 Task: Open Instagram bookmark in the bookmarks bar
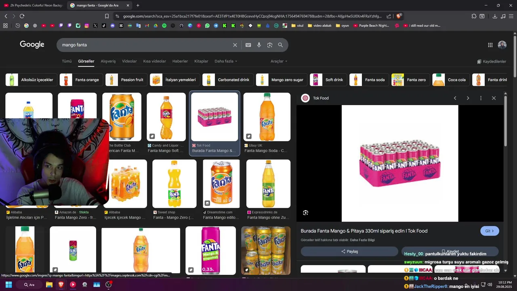click(x=86, y=25)
